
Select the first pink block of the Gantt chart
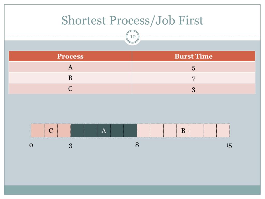pyautogui.click(x=38, y=131)
